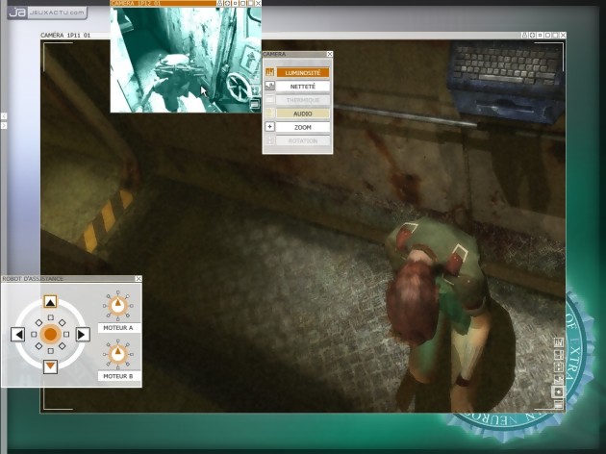Click the highlighted plus icon in the 1P11 side strip
This screenshot has width=606, height=454.
click(559, 392)
